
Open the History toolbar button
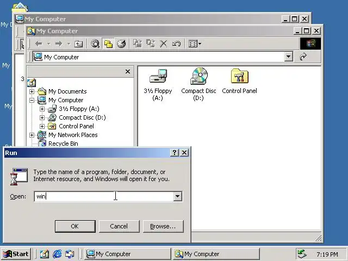[121, 43]
